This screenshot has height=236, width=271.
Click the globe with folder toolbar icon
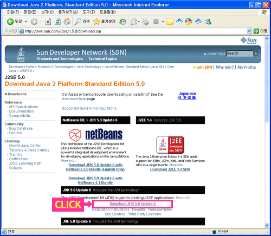(x=189, y=22)
